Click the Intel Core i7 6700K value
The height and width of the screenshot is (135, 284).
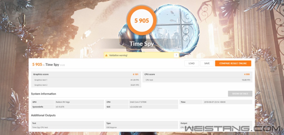[138, 102]
